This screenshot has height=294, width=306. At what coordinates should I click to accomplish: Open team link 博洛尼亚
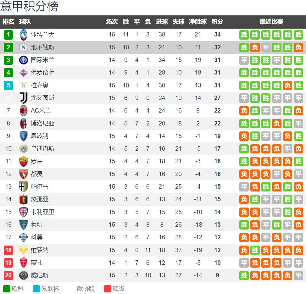(x=42, y=123)
